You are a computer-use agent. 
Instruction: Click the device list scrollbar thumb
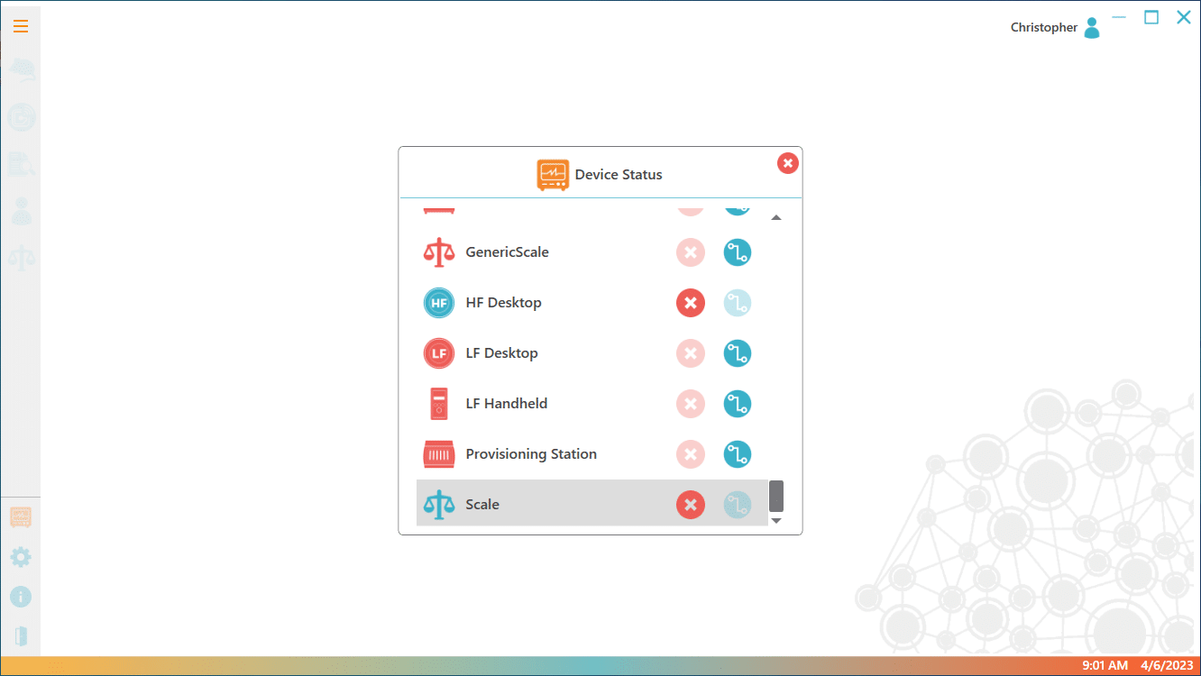tap(775, 496)
